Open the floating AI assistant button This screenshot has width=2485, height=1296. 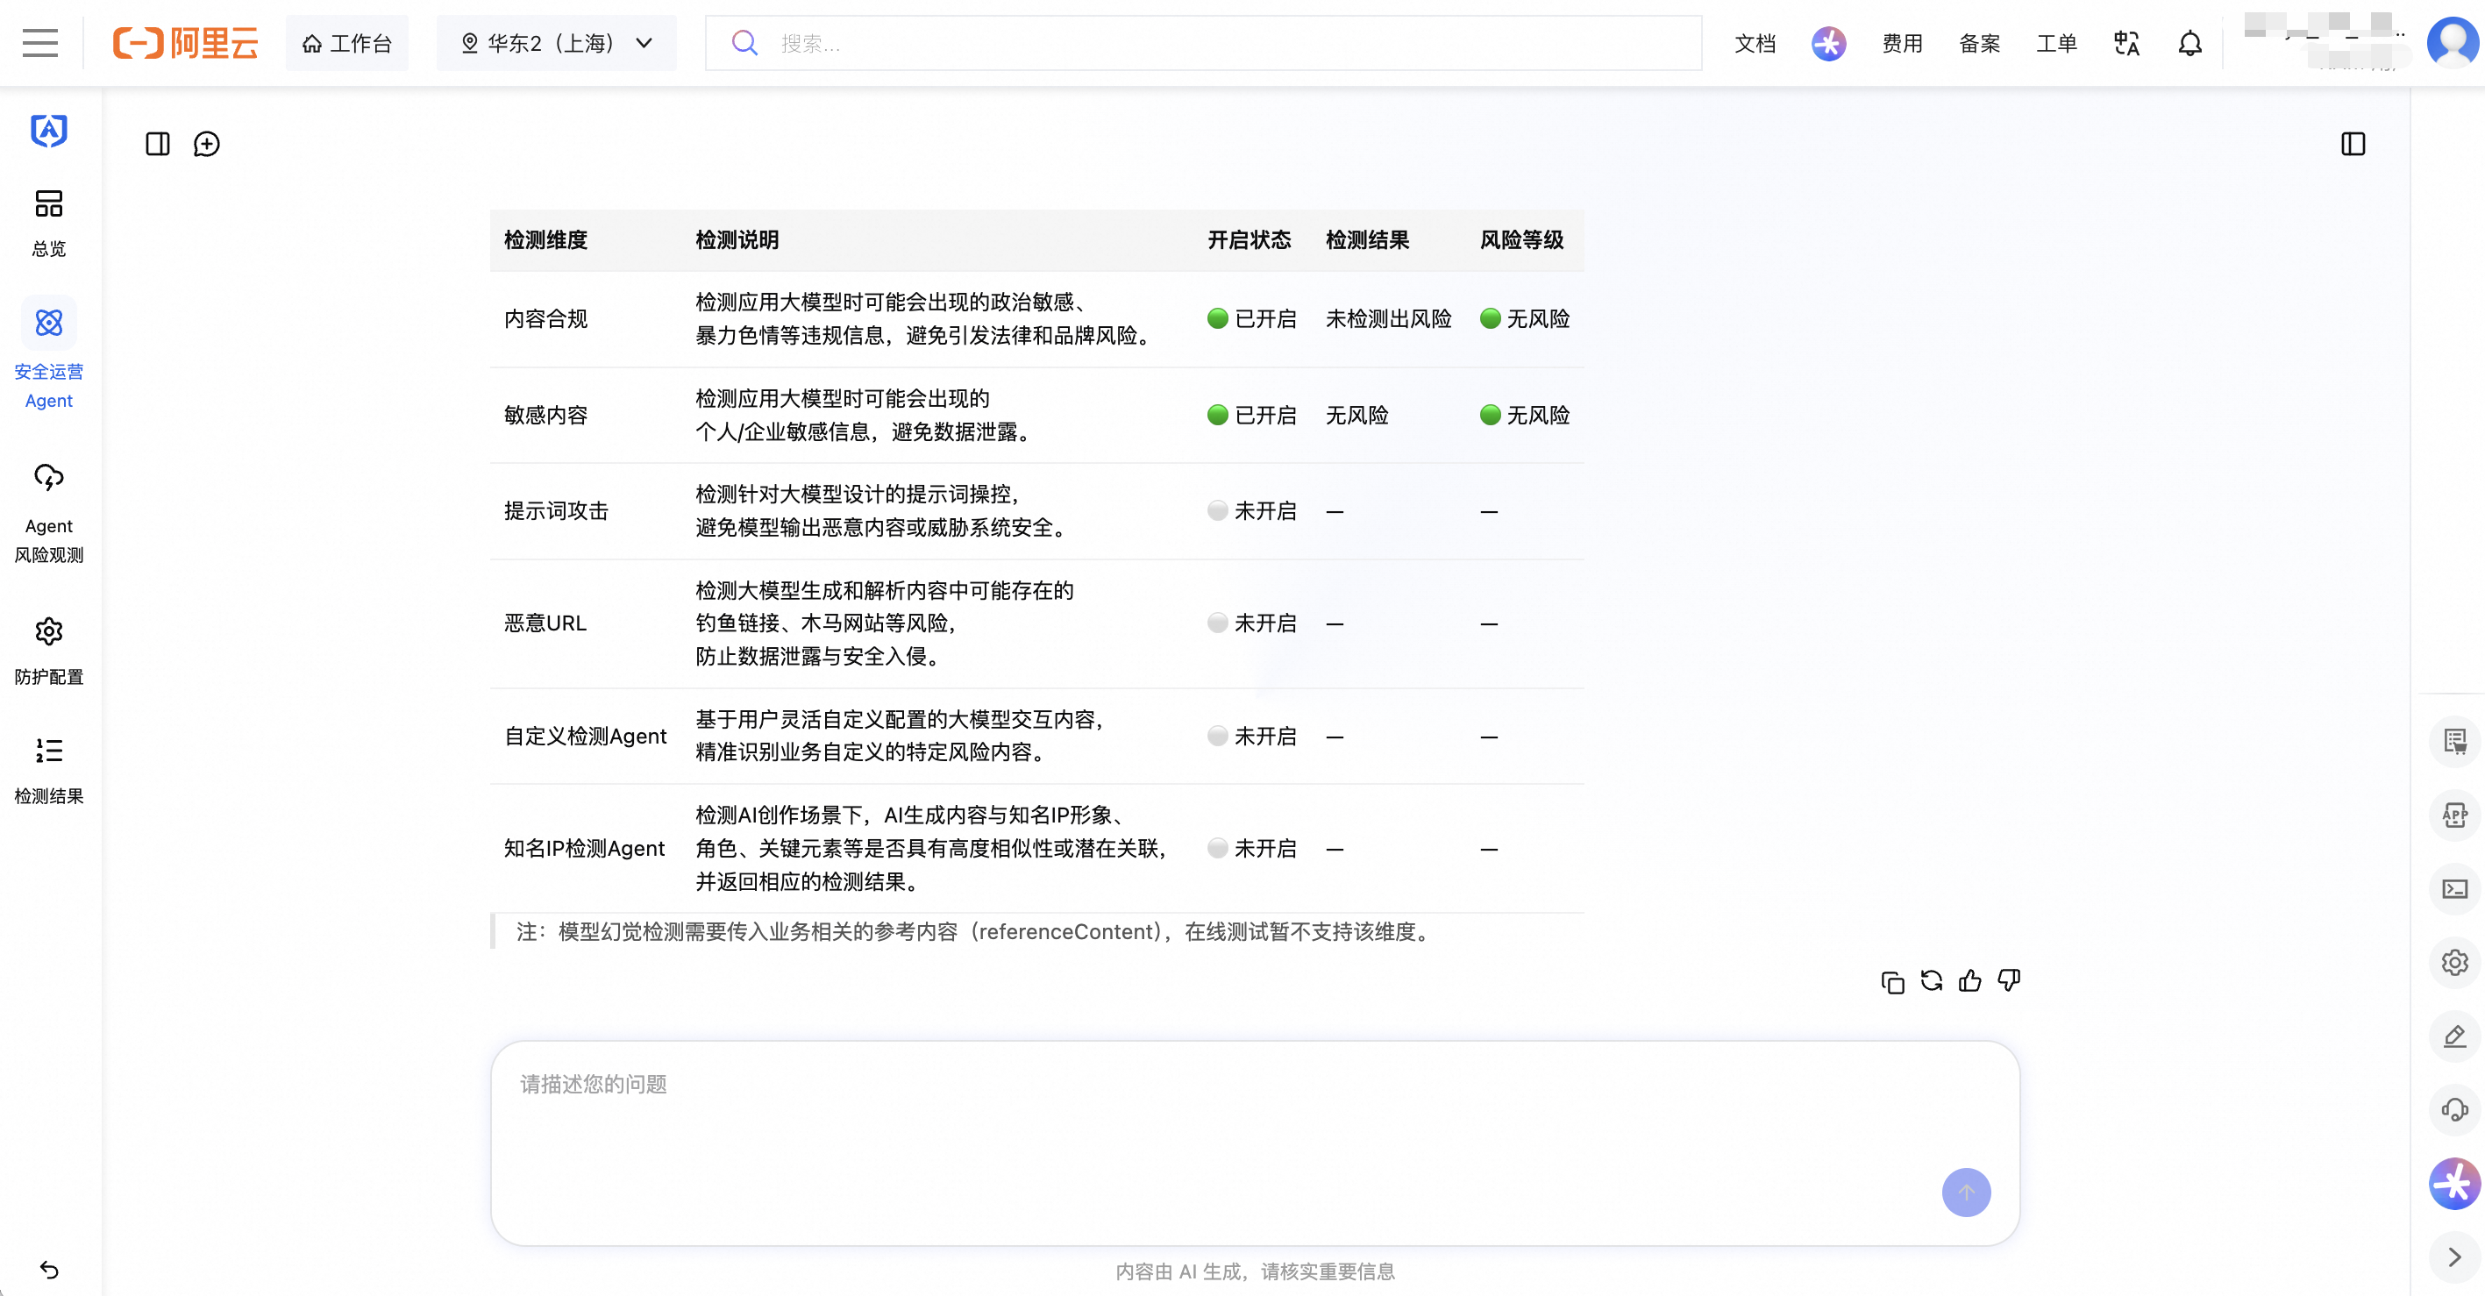point(2454,1183)
